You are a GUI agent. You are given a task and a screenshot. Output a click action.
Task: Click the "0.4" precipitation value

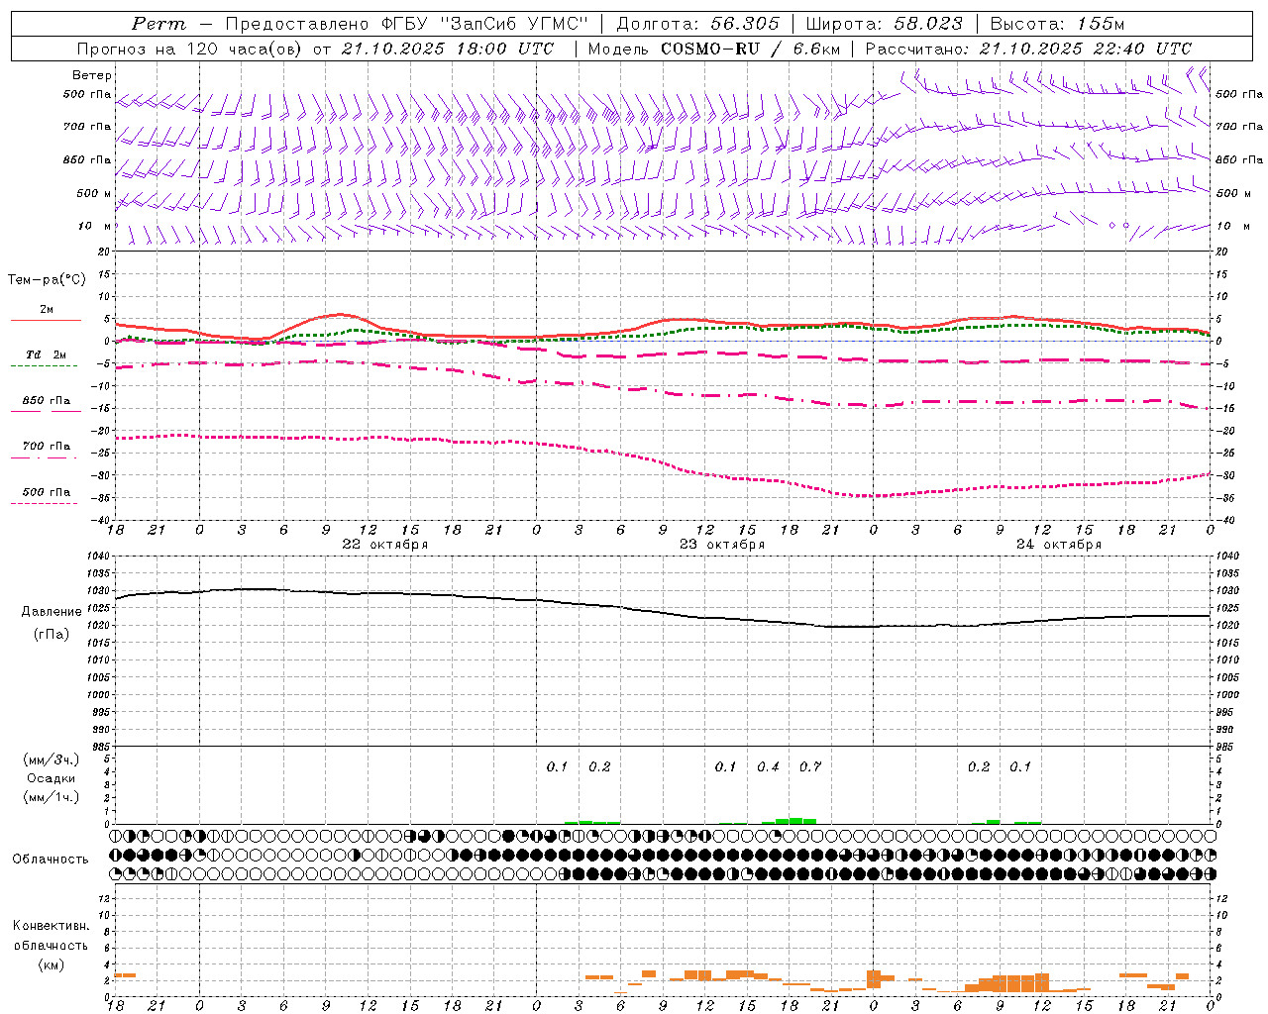[x=768, y=767]
